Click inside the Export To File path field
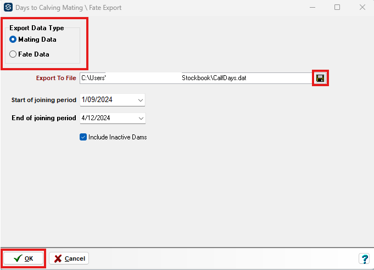 point(196,78)
